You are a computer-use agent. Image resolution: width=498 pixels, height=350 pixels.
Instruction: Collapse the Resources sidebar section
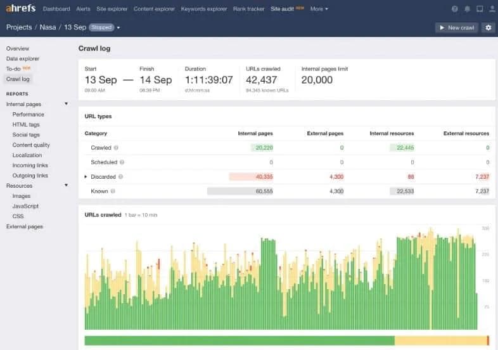(66, 186)
